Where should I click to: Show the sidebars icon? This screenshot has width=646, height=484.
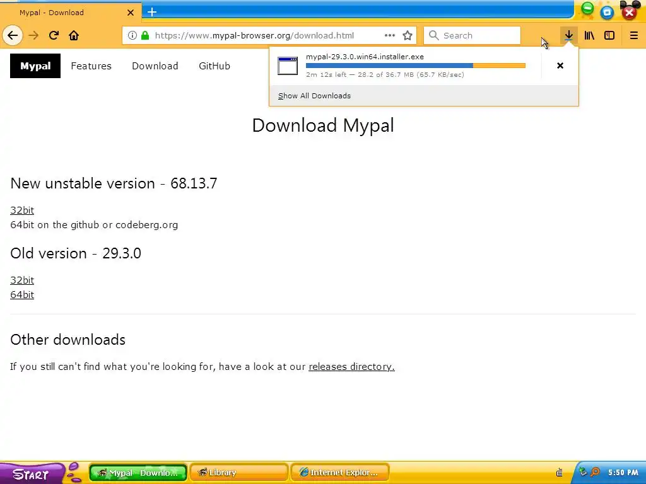coord(609,35)
